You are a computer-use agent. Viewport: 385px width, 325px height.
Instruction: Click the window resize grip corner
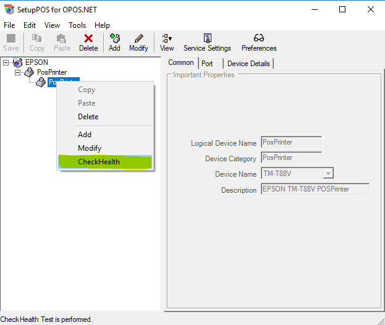pyautogui.click(x=381, y=321)
